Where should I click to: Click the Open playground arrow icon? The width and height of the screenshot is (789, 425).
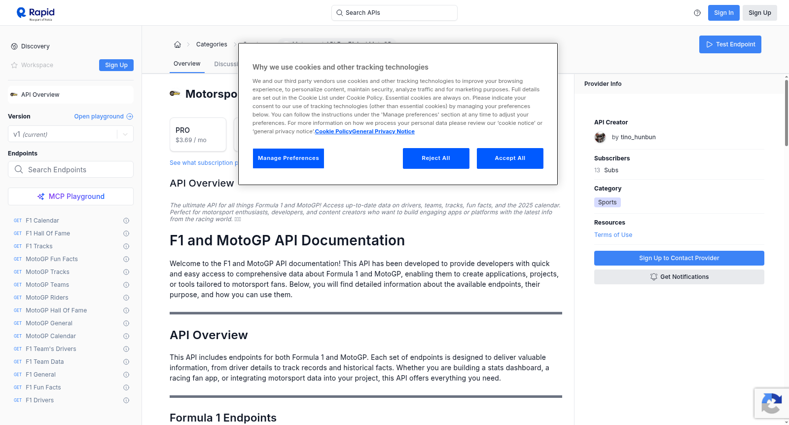(130, 116)
